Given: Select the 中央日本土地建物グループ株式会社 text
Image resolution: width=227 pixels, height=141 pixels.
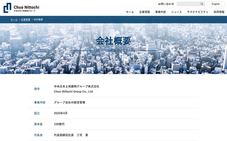Looking at the screenshot, I should click(x=77, y=86).
